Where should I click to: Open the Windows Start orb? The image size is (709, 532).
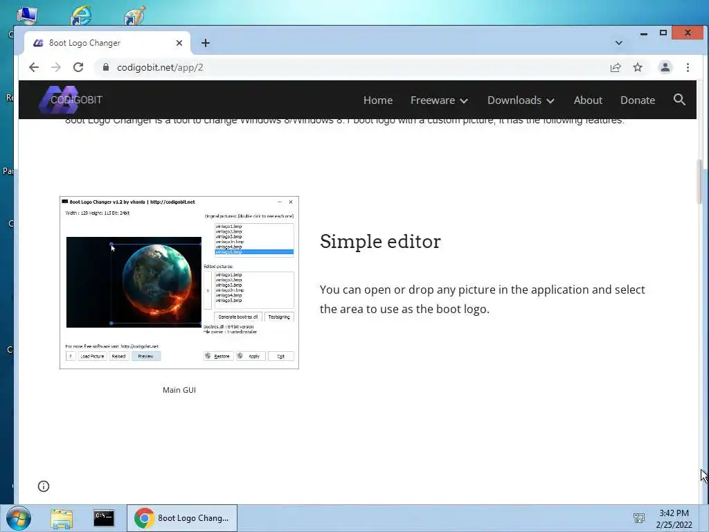(19, 518)
